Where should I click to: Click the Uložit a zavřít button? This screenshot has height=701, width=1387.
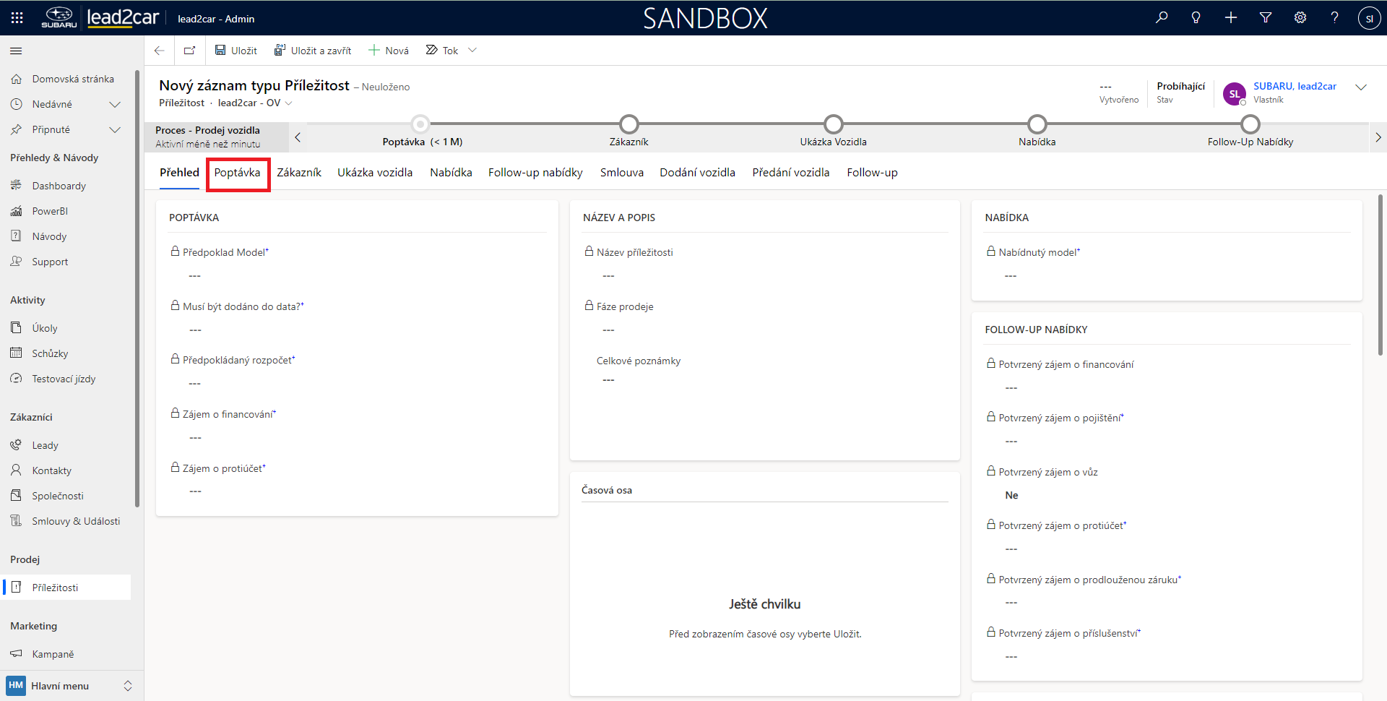pyautogui.click(x=313, y=51)
